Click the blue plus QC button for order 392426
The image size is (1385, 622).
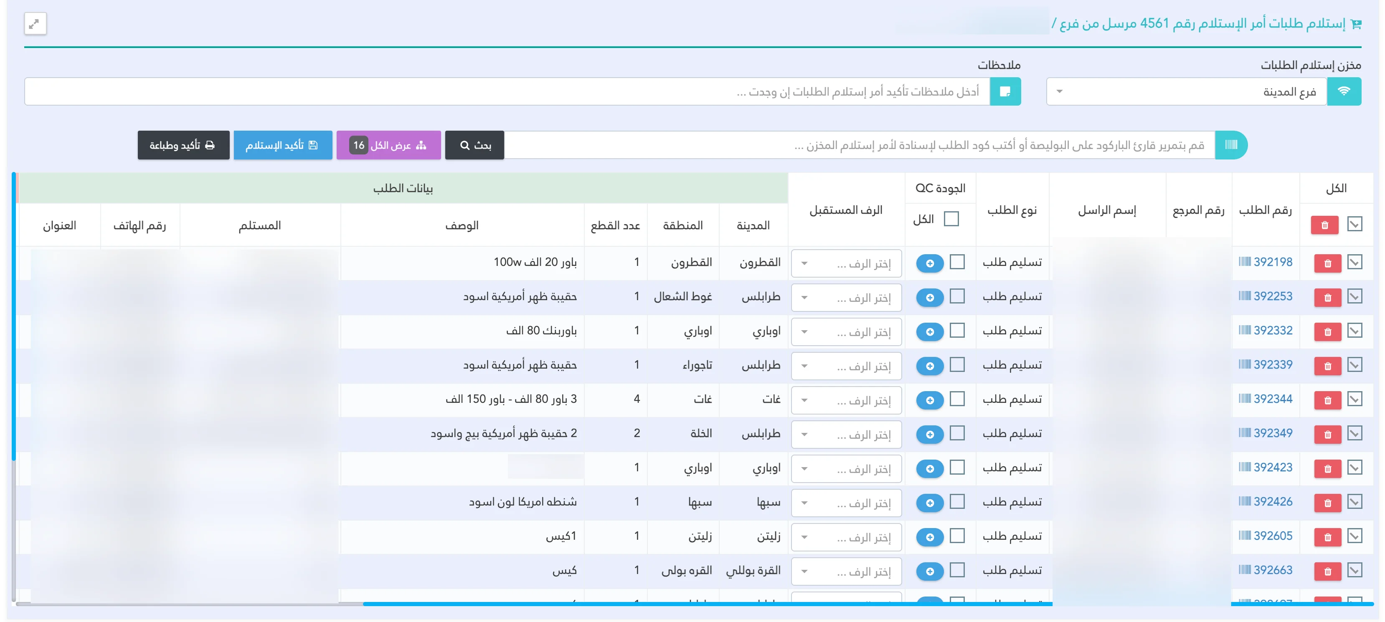pos(930,503)
